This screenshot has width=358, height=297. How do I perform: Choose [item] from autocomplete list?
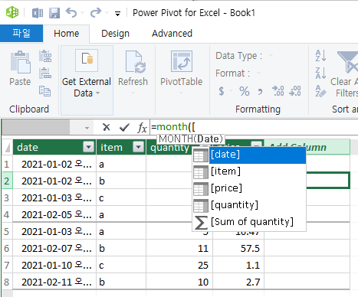(x=249, y=171)
